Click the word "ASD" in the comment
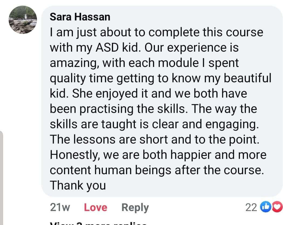Viewport: 283px width, 225px height. [103, 48]
